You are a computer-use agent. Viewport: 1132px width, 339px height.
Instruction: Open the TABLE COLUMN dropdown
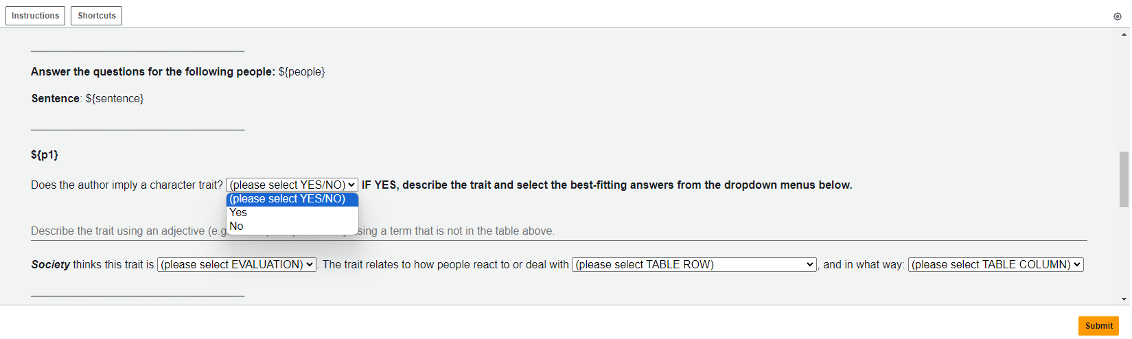coord(995,265)
